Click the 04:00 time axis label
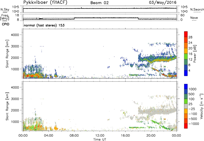This screenshot has height=141, width=204. pyautogui.click(x=49, y=136)
